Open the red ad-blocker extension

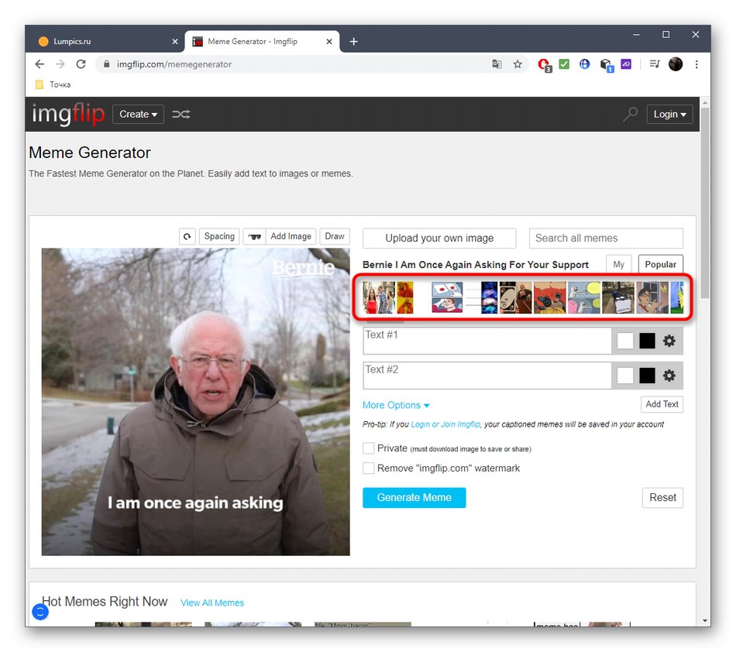pos(545,65)
